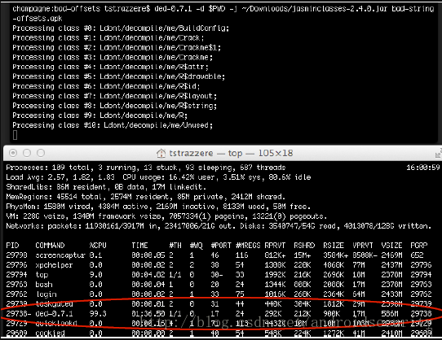Viewport: 442px width, 340px height.
Task: Click the 'PhysMem' summary line
Action: [x=158, y=207]
